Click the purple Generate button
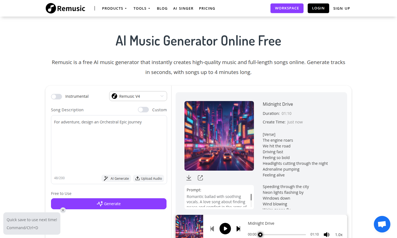The height and width of the screenshot is (238, 397). tap(109, 204)
